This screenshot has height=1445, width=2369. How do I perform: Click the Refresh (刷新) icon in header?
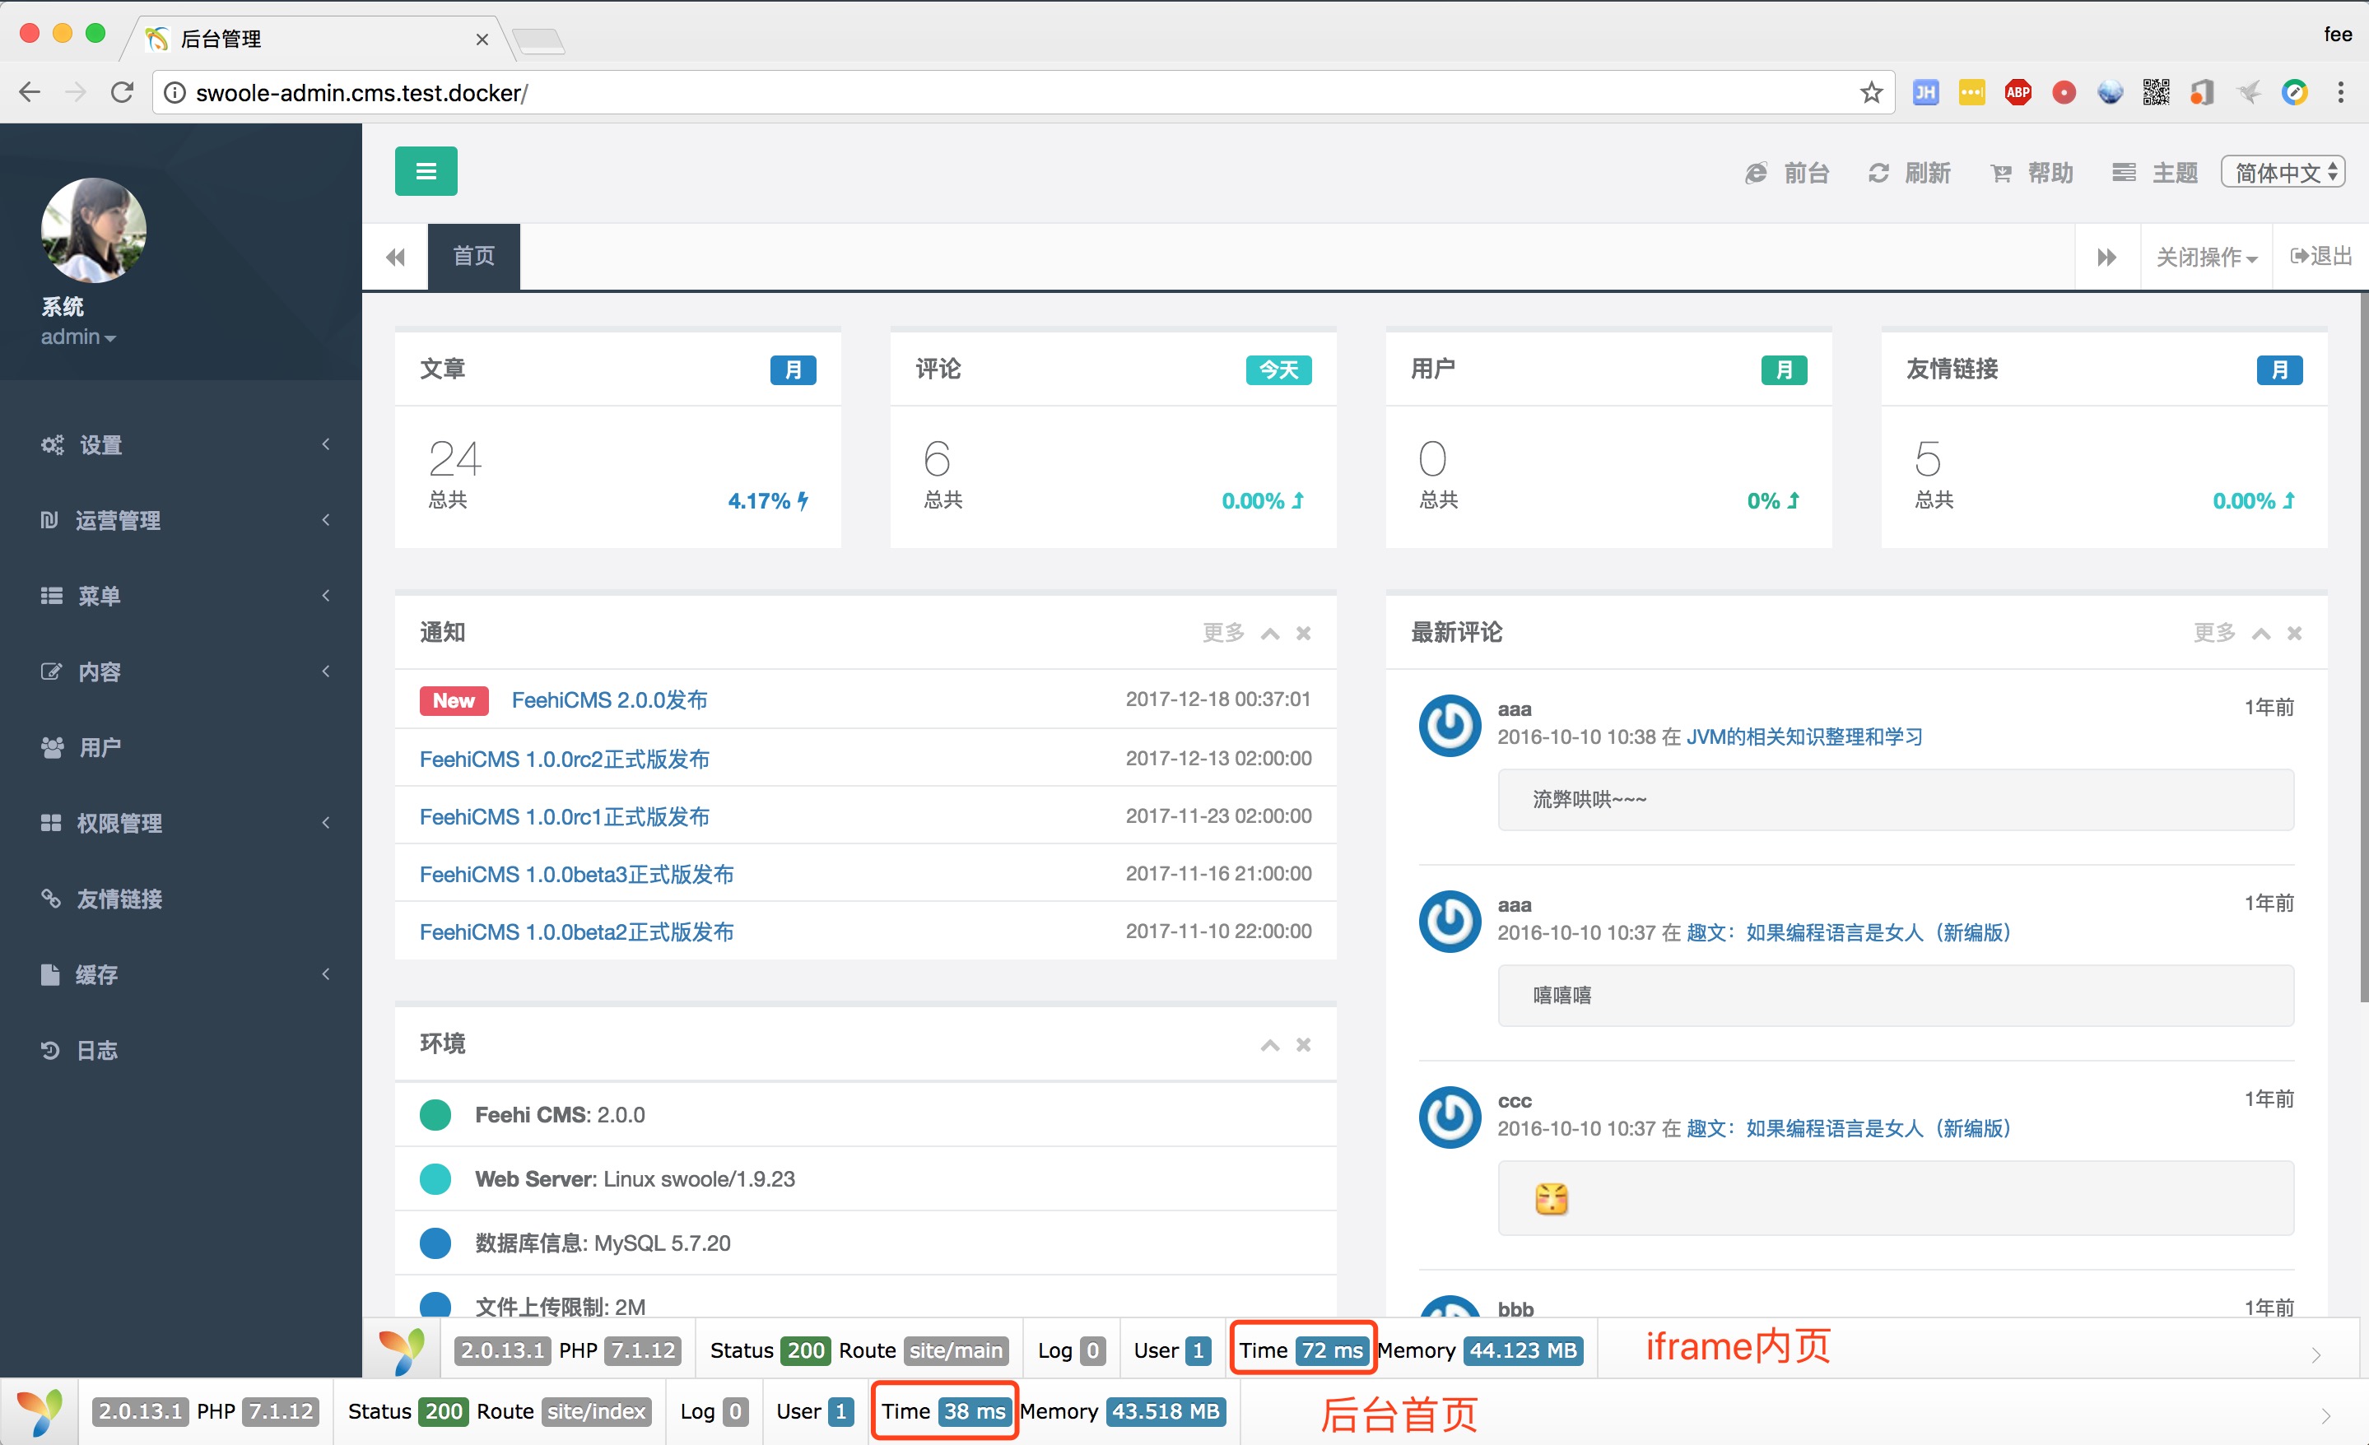tap(1878, 173)
